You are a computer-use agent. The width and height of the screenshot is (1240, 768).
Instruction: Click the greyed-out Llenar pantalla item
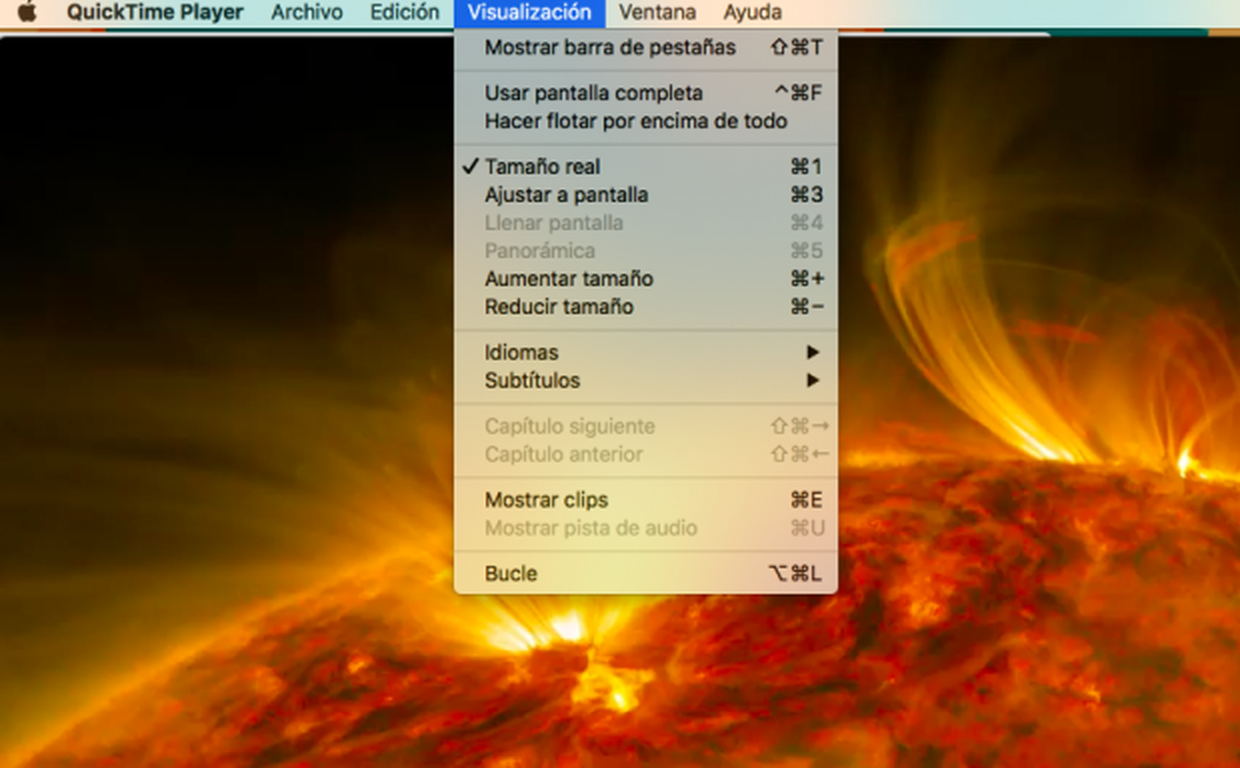click(x=646, y=223)
